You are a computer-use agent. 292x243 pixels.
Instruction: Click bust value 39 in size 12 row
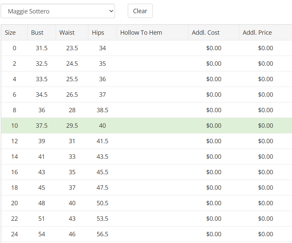pos(41,141)
